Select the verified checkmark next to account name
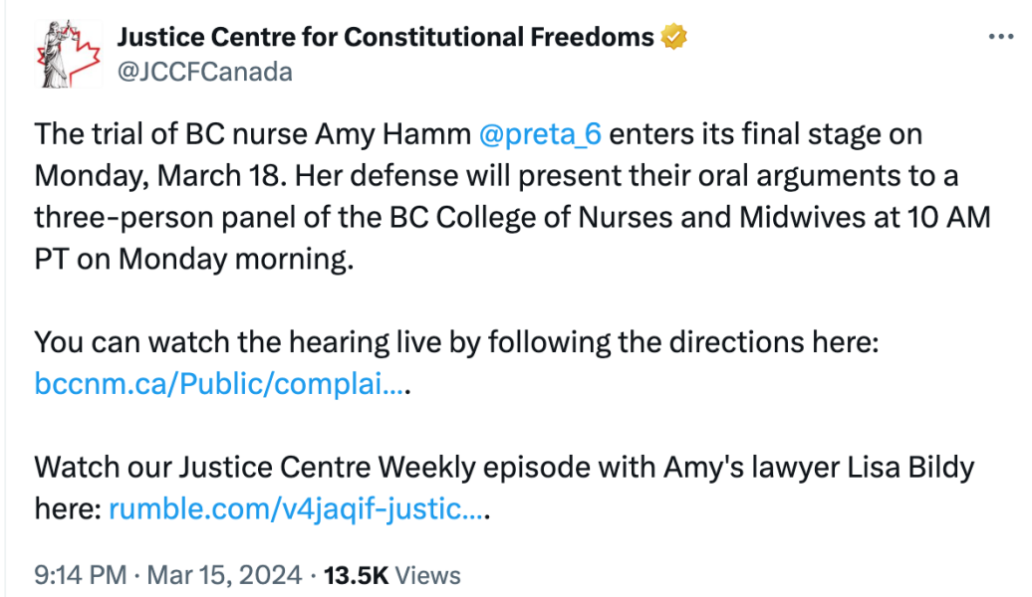 [x=673, y=35]
